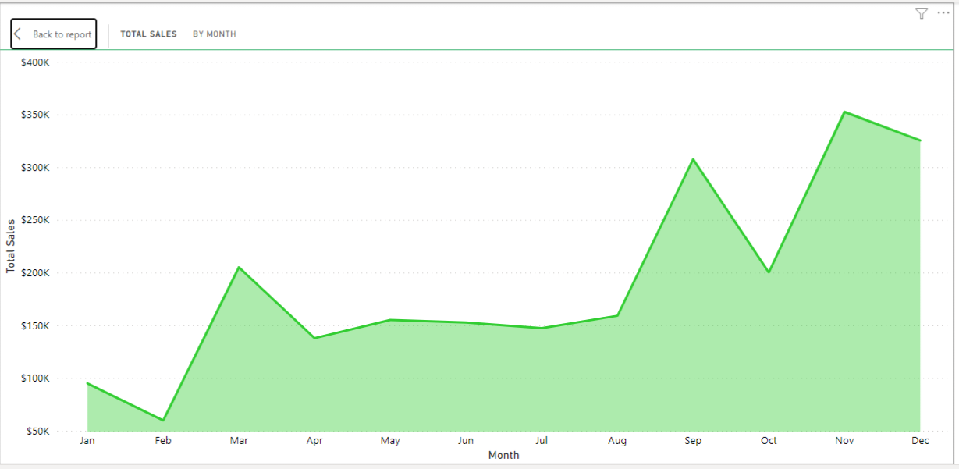Open the filter icon on the visual

pos(922,13)
